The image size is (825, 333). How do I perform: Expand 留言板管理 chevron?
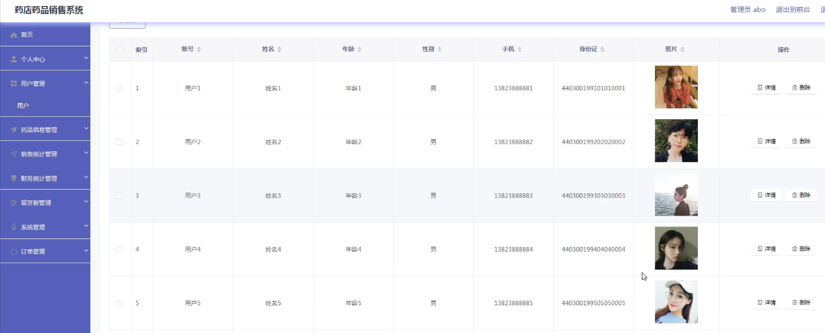pyautogui.click(x=86, y=202)
